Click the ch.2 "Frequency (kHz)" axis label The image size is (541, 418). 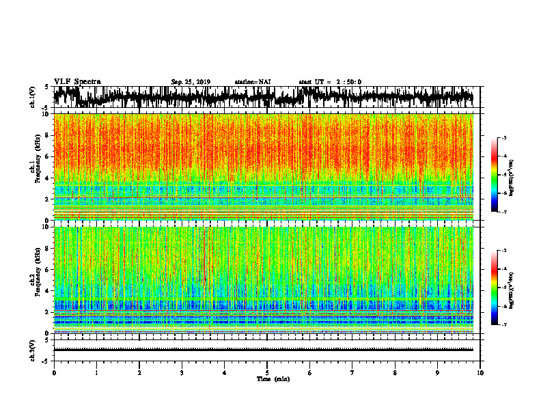tap(38, 272)
